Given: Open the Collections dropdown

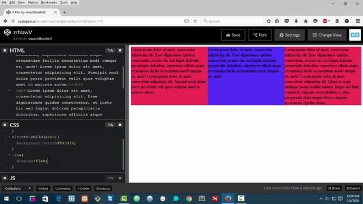Looking at the screenshot, I should point(18,189).
